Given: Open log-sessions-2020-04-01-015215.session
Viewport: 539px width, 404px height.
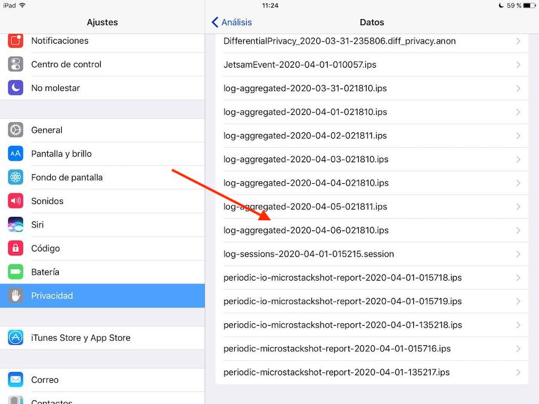Looking at the screenshot, I should tap(372, 254).
